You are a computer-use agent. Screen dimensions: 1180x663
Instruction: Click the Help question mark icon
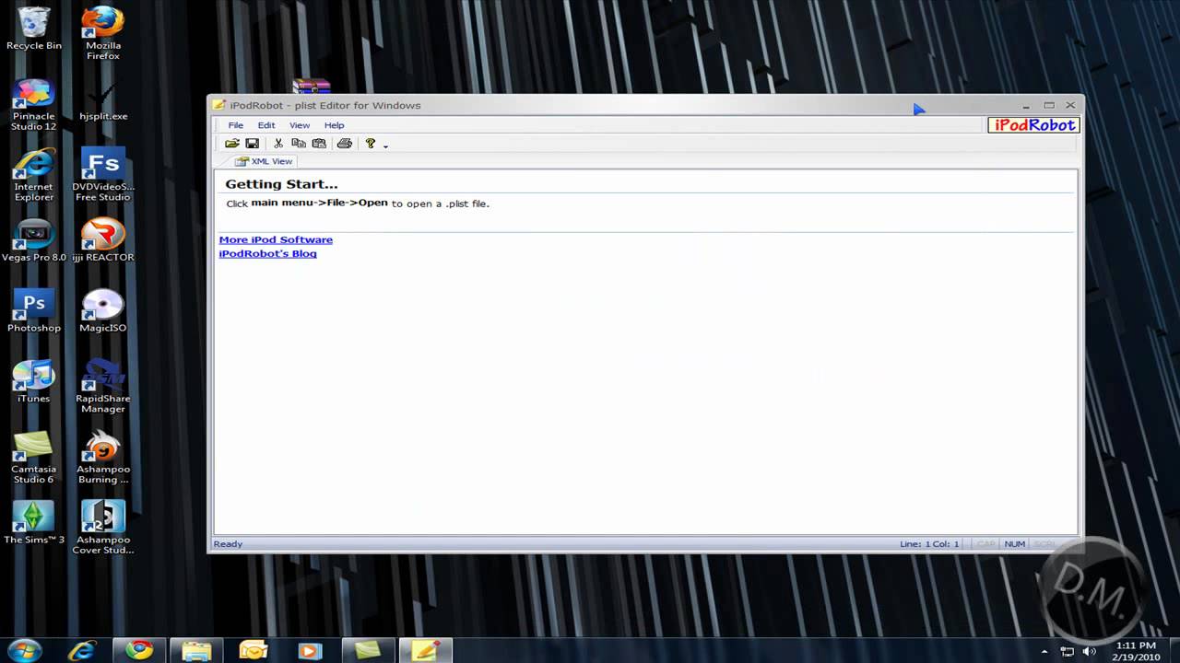coord(371,144)
